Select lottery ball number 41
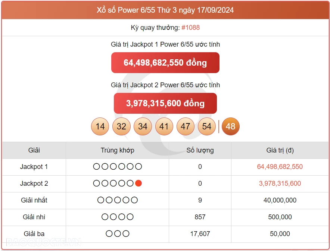This screenshot has width=330, height=251. point(164,126)
